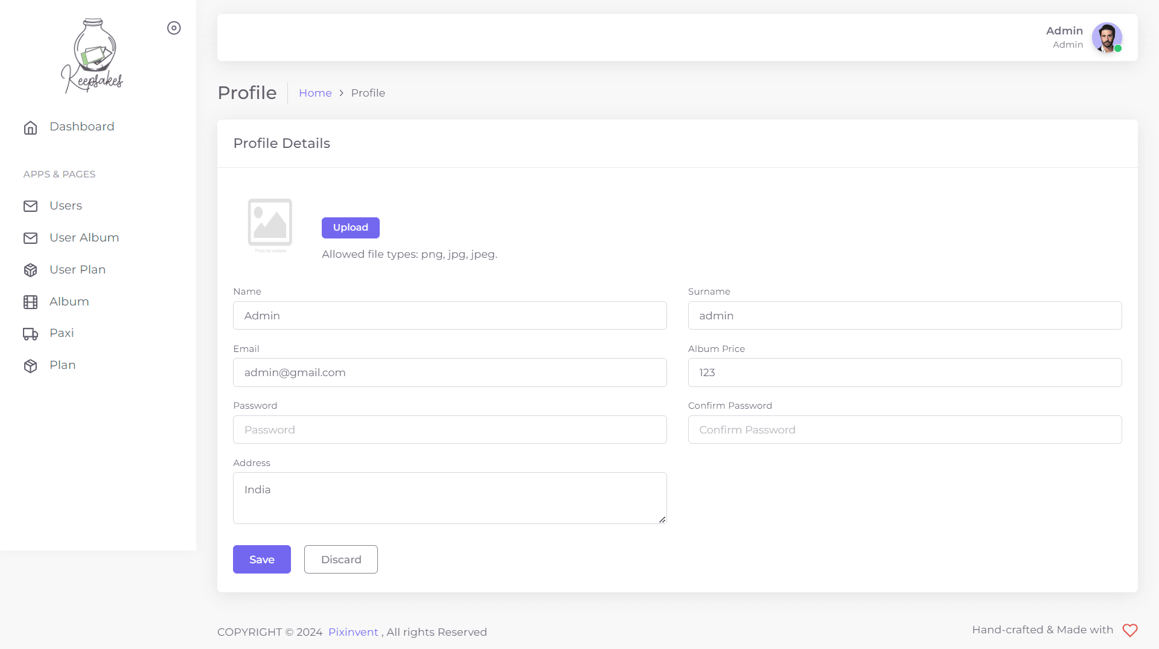Image resolution: width=1159 pixels, height=649 pixels.
Task: Click the Plan package icon
Action: (30, 366)
